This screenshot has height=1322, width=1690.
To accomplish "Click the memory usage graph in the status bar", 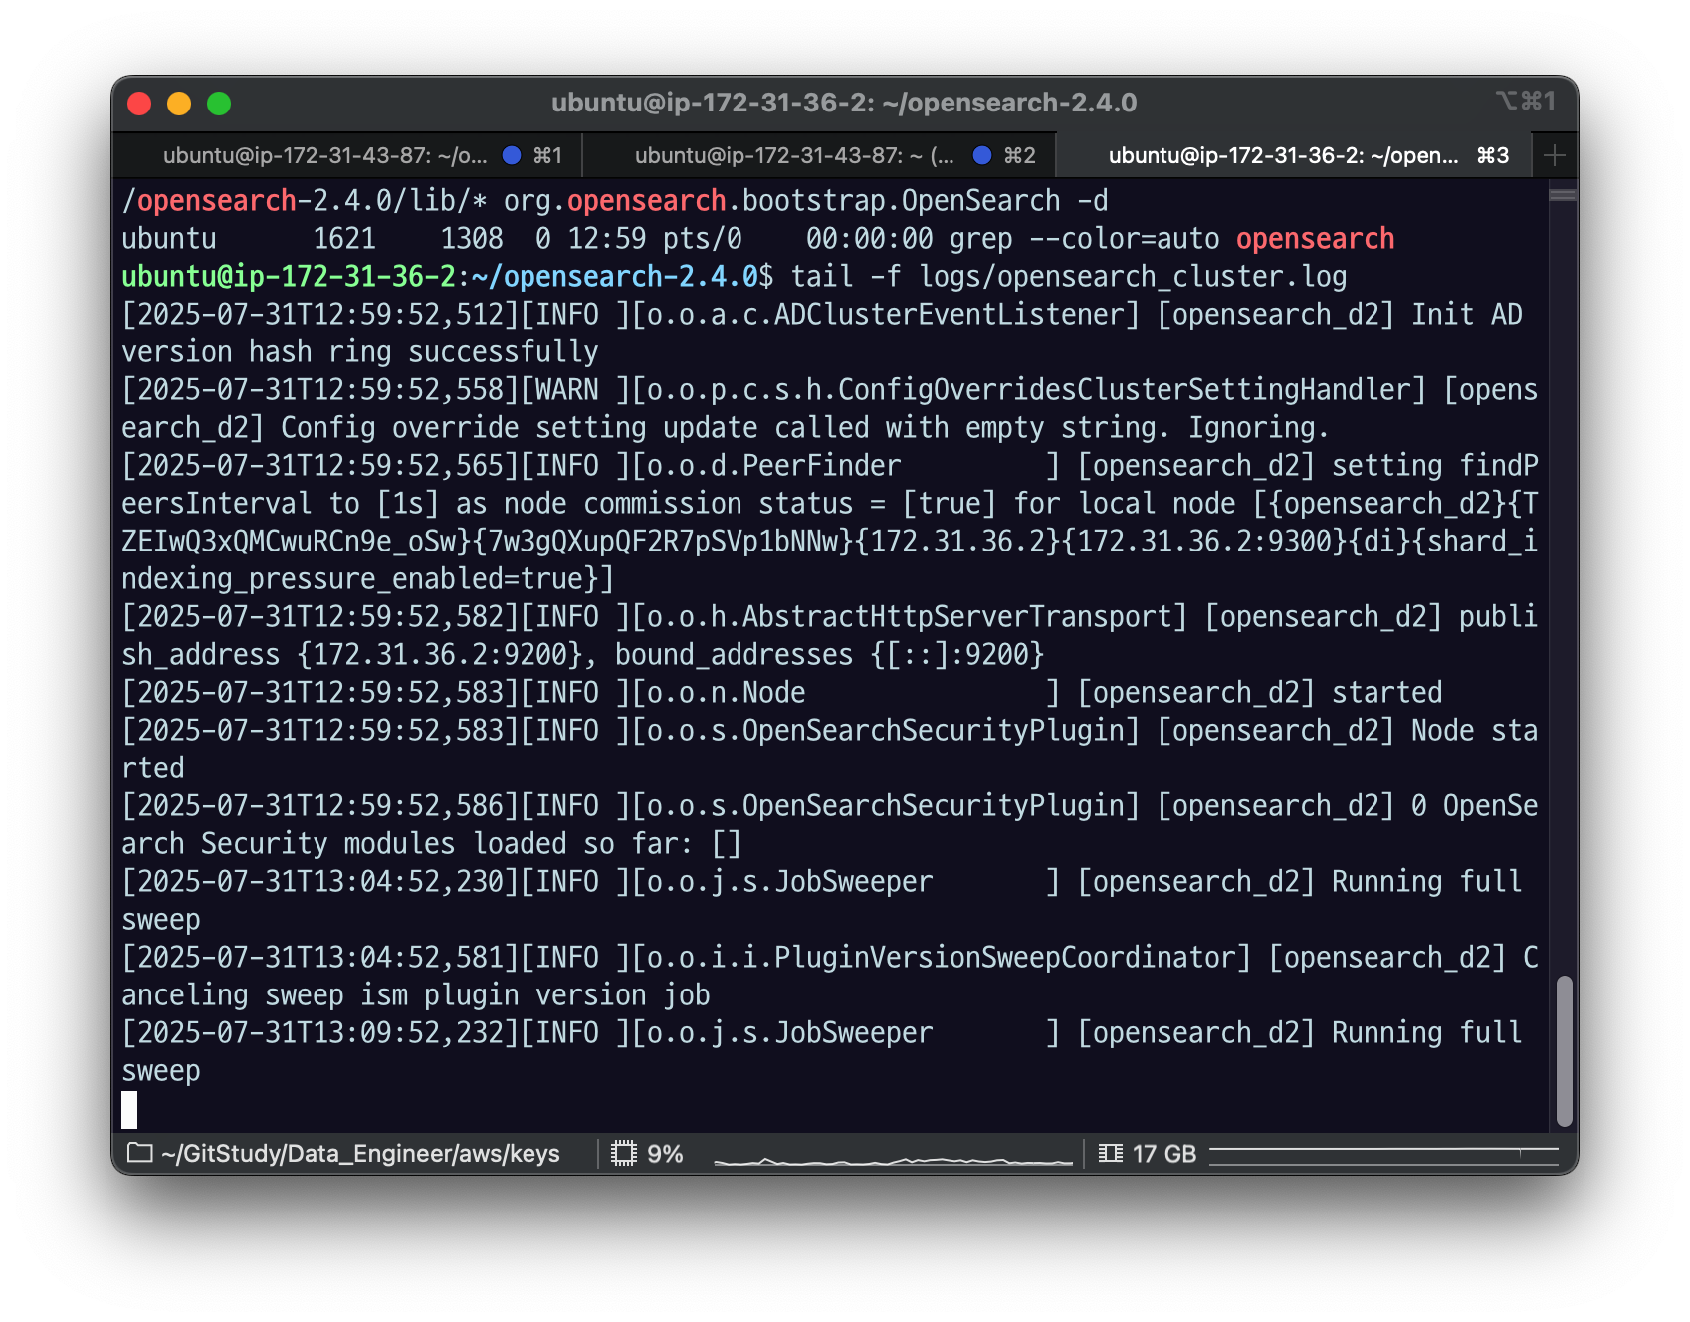I will pos(1383,1155).
